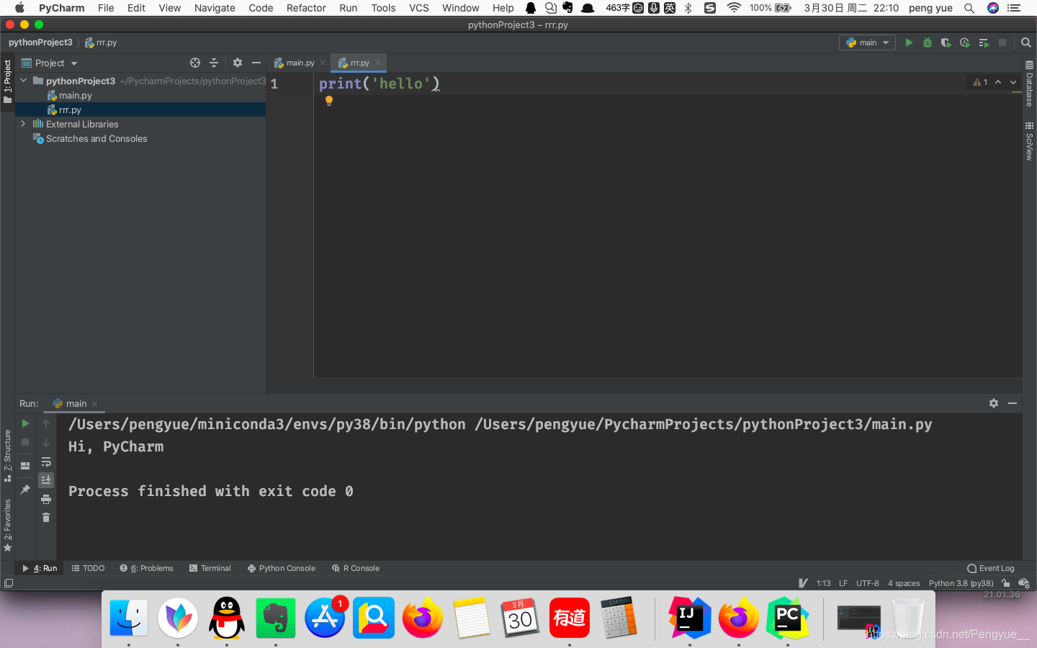Launch IntelliJ IDEA from the Dock
The height and width of the screenshot is (648, 1037).
[x=689, y=618]
